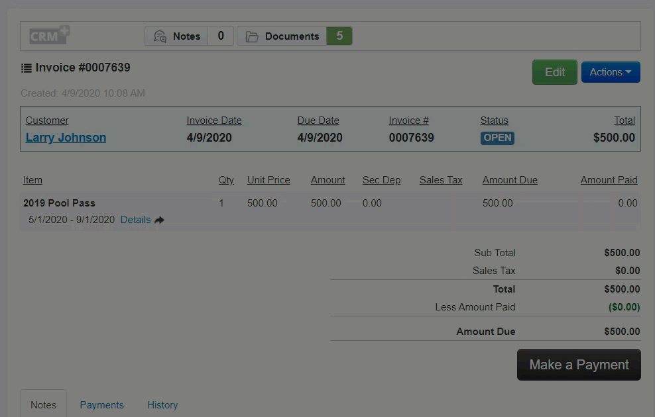Switch to the History tab
Screen dimensions: 655x417
tap(162, 404)
